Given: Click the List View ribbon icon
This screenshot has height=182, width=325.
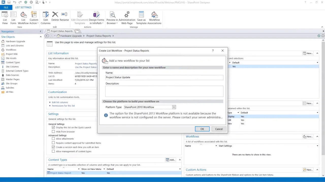Looking at the screenshot, I should pyautogui.click(x=5, y=18).
